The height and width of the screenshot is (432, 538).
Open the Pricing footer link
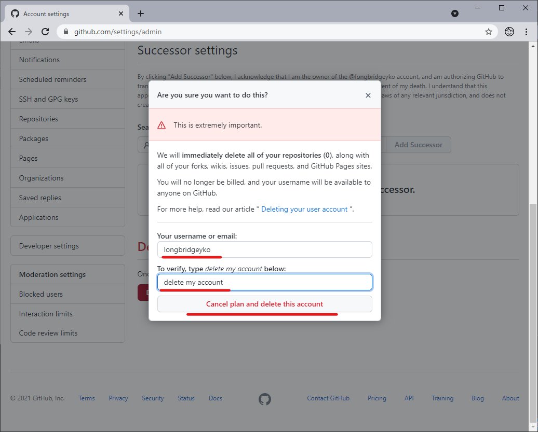[x=376, y=398]
